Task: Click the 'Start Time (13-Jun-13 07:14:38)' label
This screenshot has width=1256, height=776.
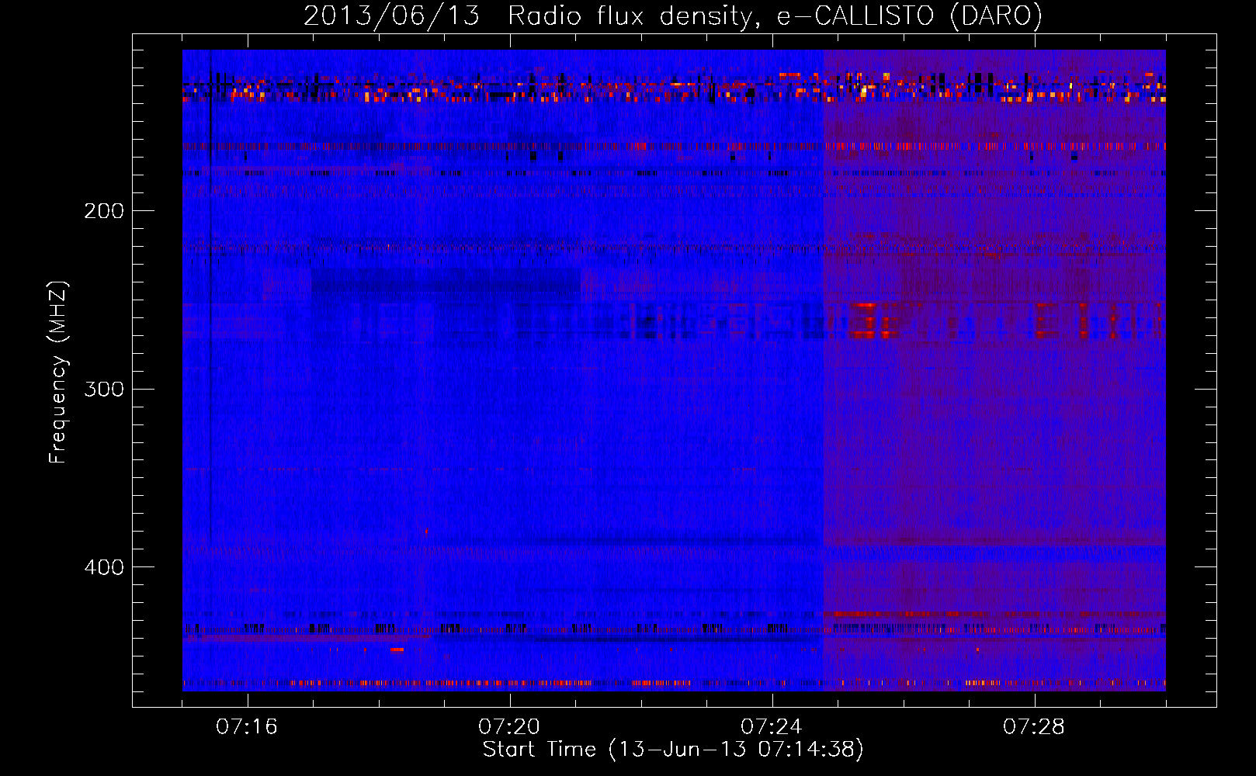Action: tap(673, 750)
